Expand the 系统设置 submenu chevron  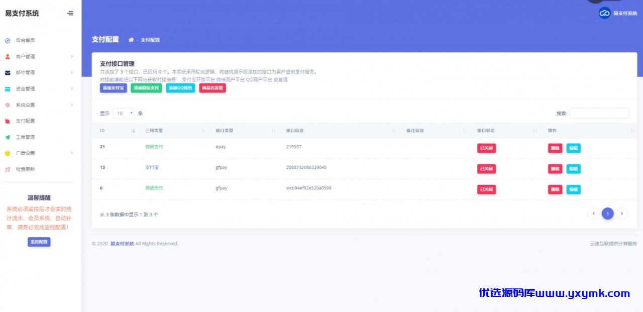72,105
